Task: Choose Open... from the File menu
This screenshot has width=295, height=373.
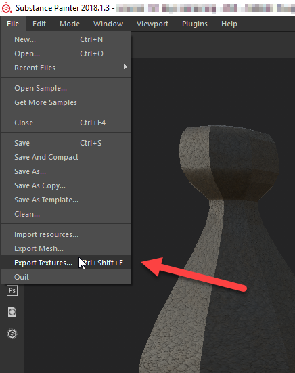Action: pos(66,53)
